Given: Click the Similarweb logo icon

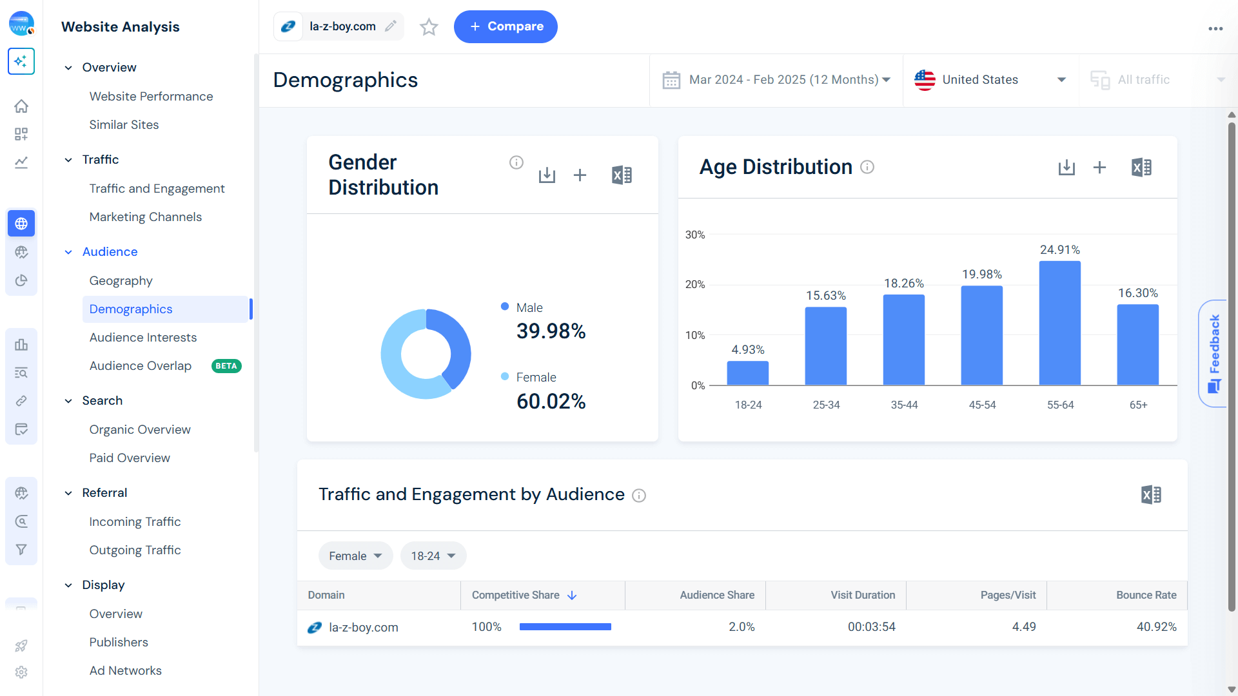Looking at the screenshot, I should 21,24.
